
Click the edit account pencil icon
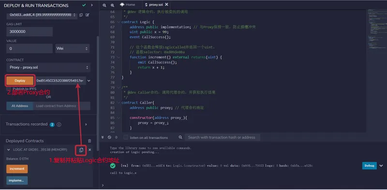tap(87, 15)
